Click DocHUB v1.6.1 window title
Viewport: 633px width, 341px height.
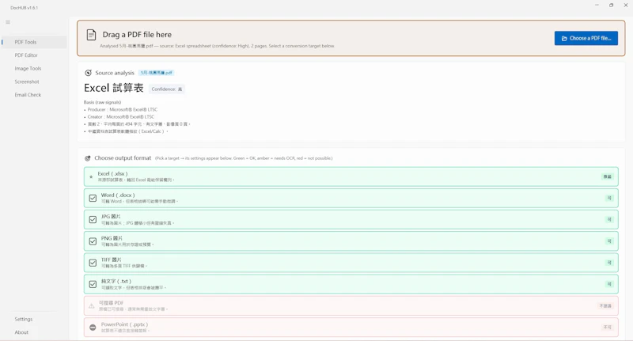tap(25, 8)
